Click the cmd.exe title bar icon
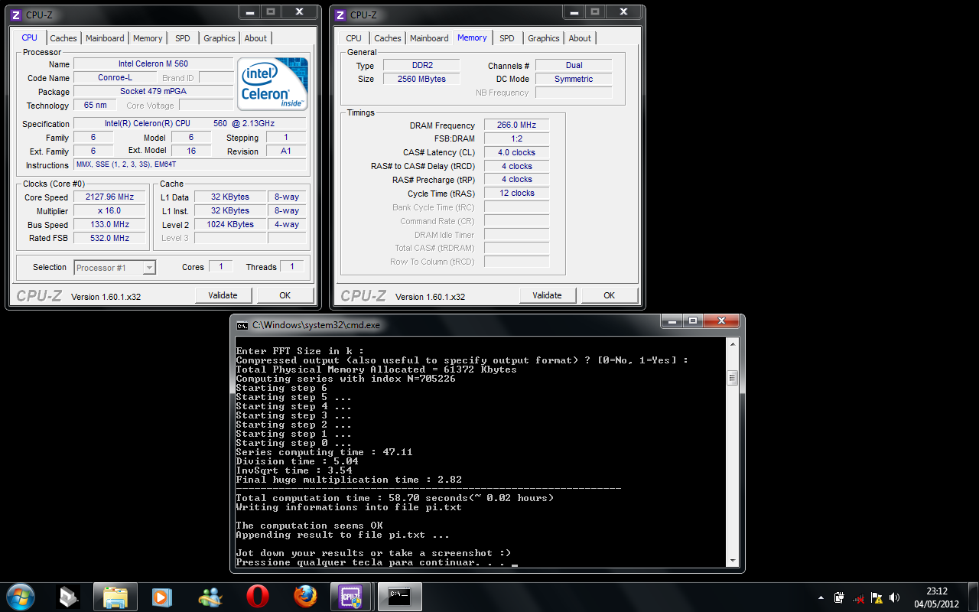 [242, 324]
